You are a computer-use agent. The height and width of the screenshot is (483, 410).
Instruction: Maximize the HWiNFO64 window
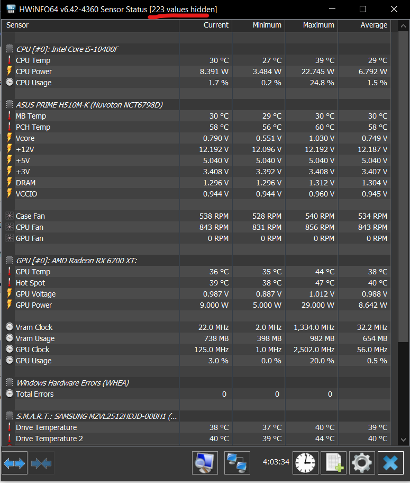363,9
